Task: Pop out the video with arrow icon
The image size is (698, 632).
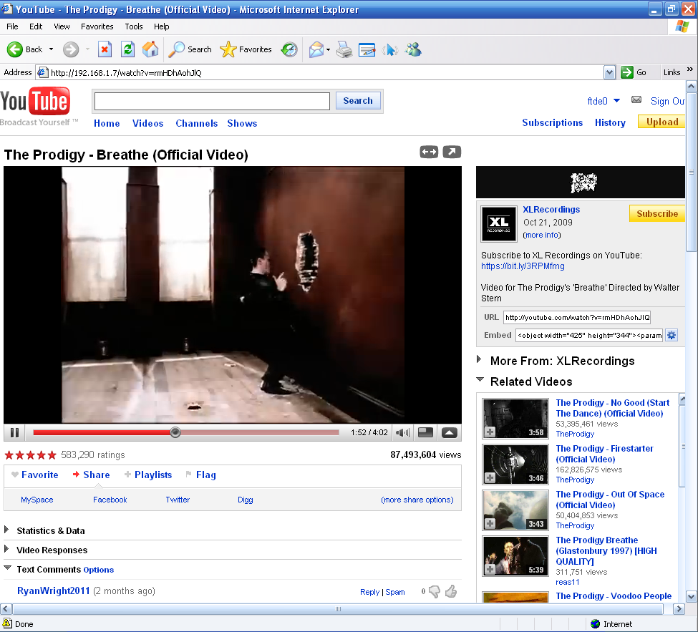Action: coord(452,152)
